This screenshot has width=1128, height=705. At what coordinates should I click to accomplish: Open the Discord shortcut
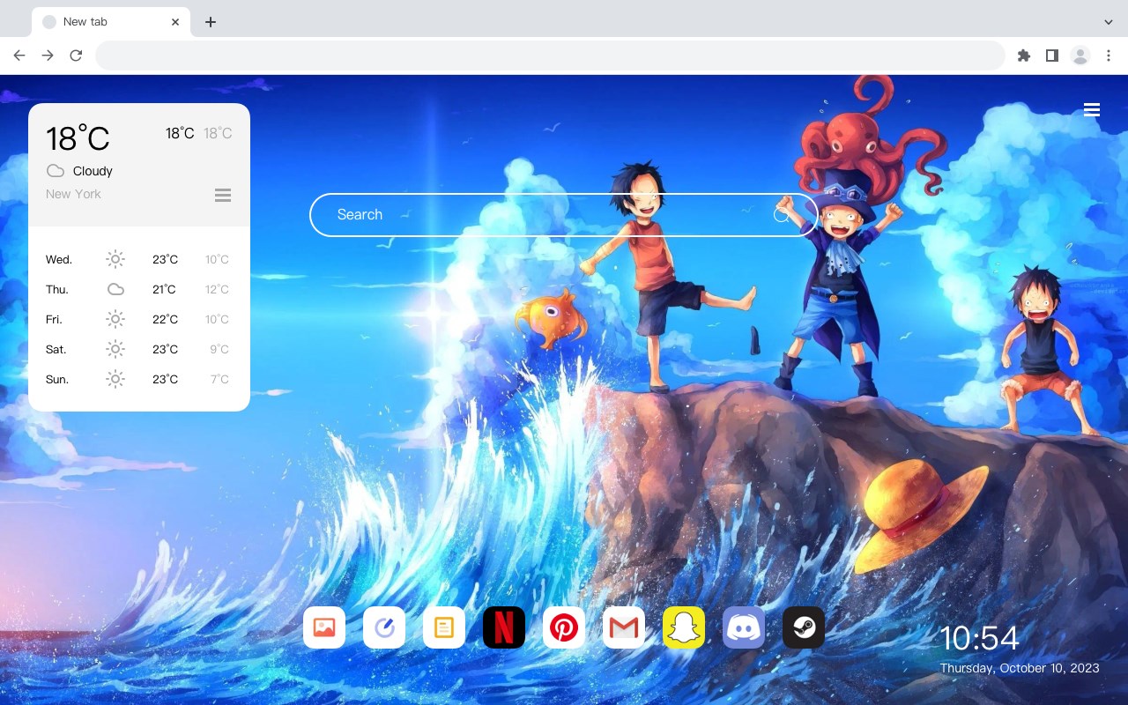click(x=744, y=627)
